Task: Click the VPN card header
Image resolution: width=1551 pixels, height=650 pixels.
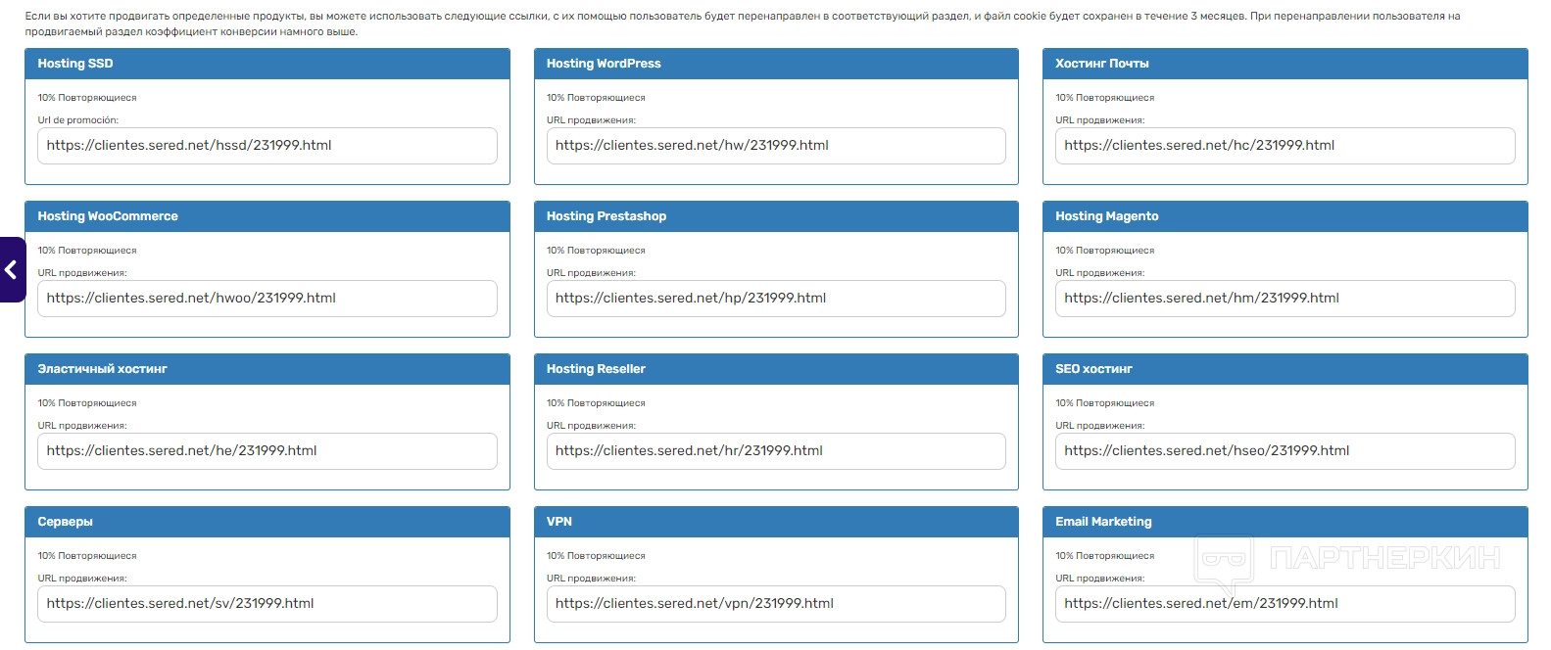Action: (x=776, y=522)
